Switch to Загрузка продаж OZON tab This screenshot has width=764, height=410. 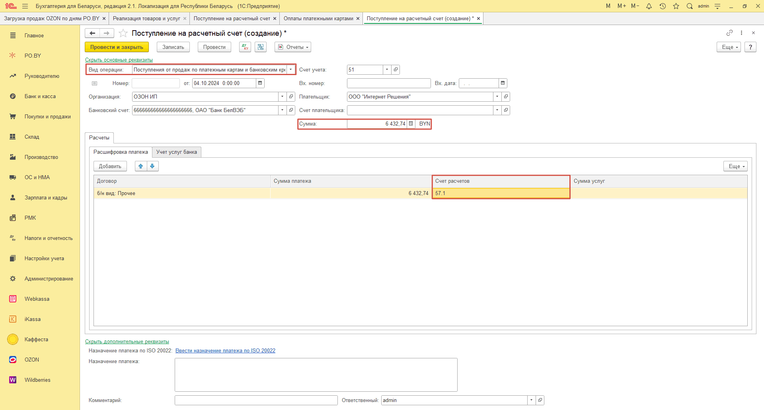pyautogui.click(x=52, y=18)
